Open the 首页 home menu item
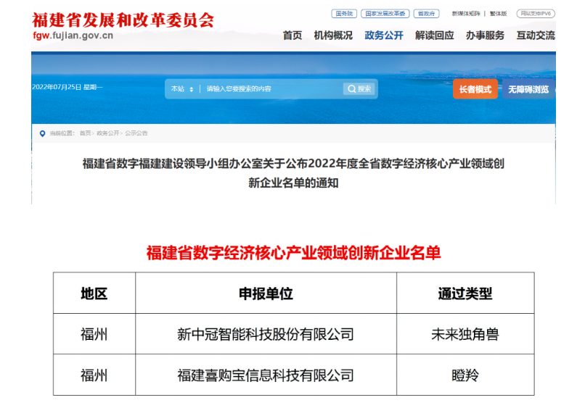 coord(292,36)
